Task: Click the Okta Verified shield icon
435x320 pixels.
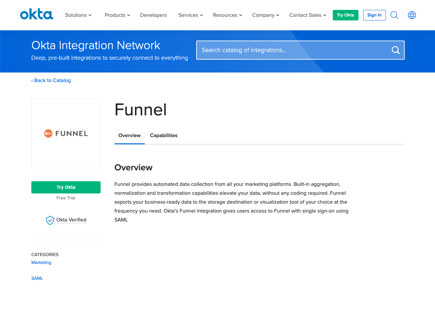Action: click(x=50, y=220)
